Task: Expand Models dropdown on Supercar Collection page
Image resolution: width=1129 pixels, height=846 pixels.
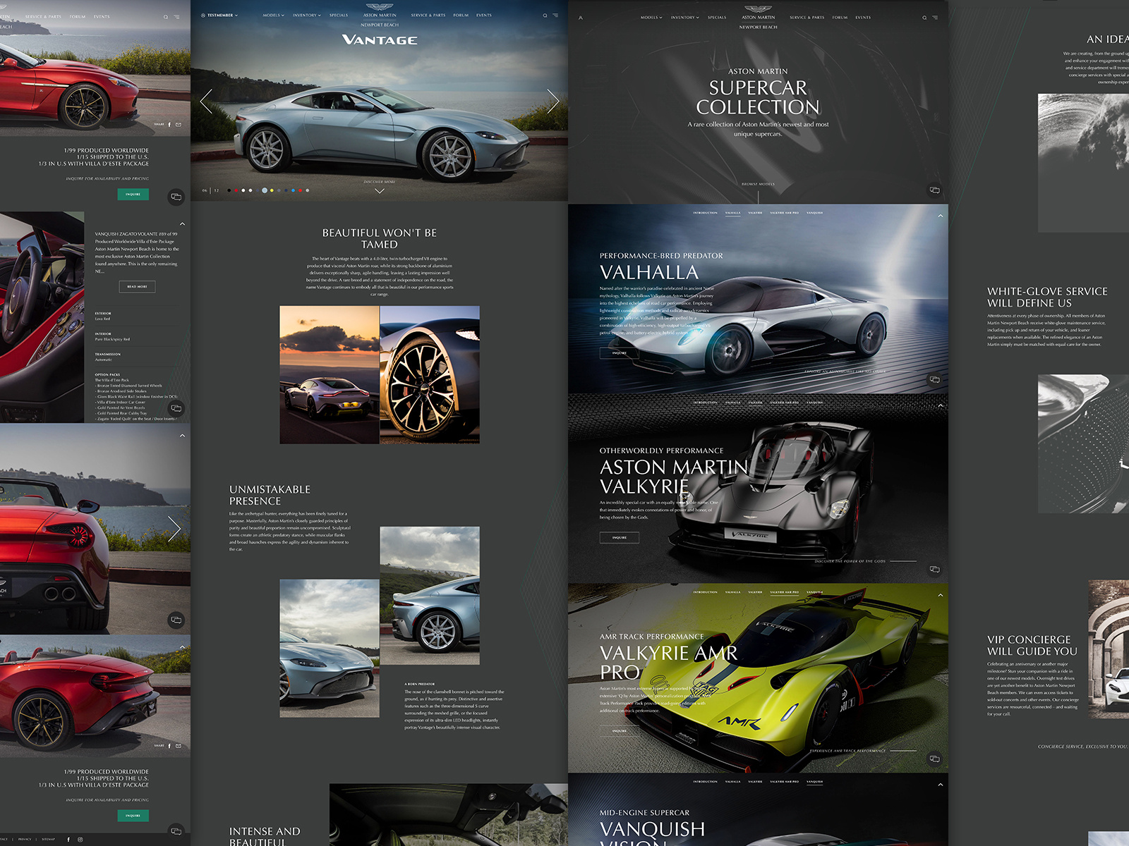Action: [651, 18]
